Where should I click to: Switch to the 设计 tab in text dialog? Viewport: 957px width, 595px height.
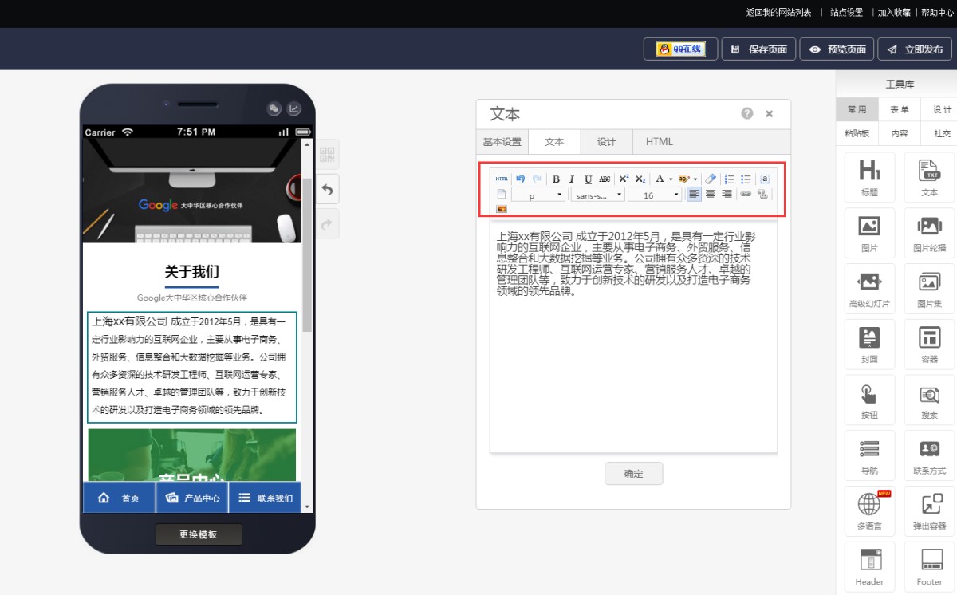point(607,142)
